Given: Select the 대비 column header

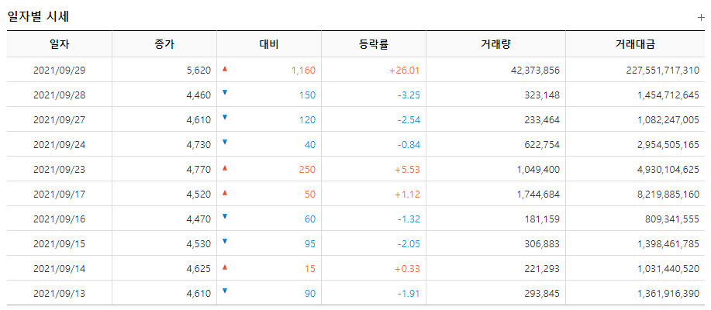Looking at the screenshot, I should tap(269, 44).
